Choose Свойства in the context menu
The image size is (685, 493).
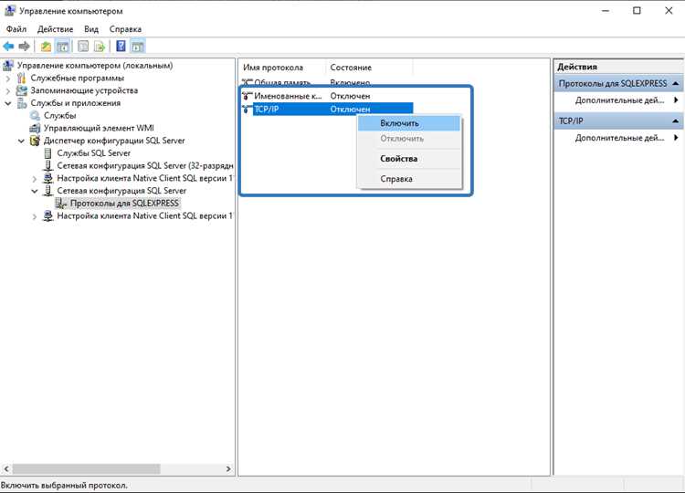pos(409,159)
